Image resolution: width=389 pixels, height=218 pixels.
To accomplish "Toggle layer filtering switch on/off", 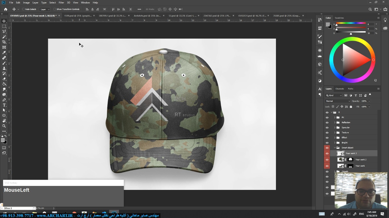I will pos(370,95).
